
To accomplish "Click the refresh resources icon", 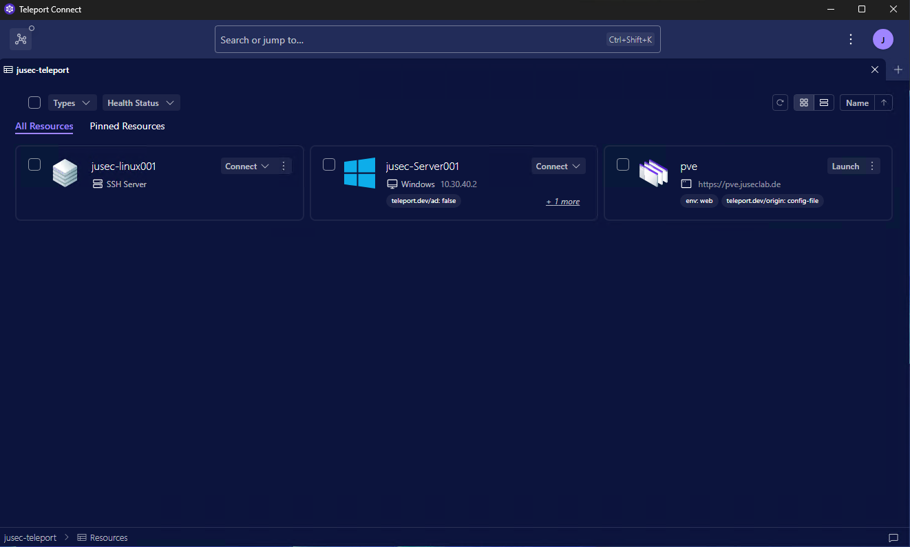I will [x=780, y=103].
